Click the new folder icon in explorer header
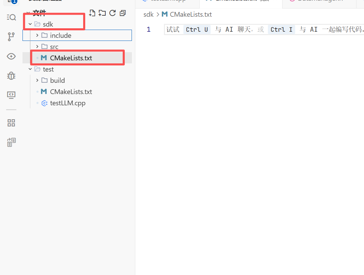Viewport: 364px width, 275px height. click(x=102, y=13)
